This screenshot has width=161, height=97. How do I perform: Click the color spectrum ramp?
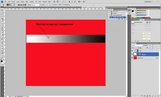pyautogui.click(x=141, y=18)
